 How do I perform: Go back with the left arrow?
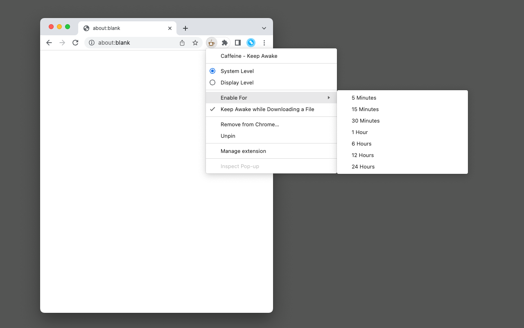pyautogui.click(x=49, y=43)
